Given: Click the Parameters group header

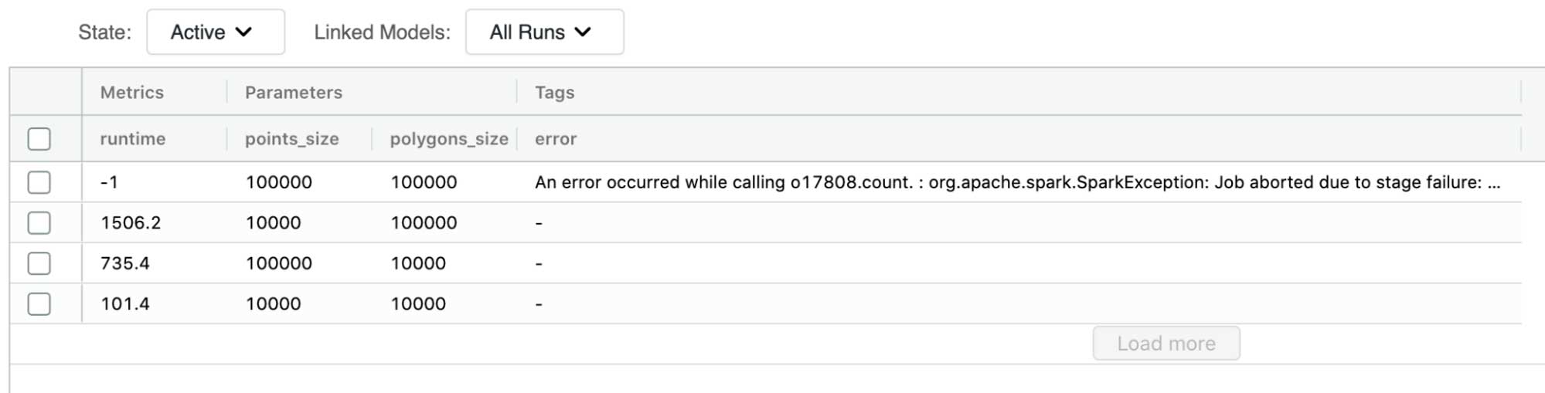Looking at the screenshot, I should point(294,93).
